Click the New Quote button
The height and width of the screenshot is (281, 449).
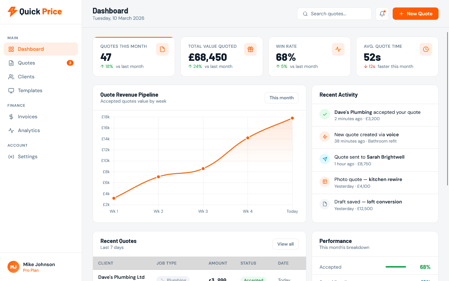pos(415,14)
